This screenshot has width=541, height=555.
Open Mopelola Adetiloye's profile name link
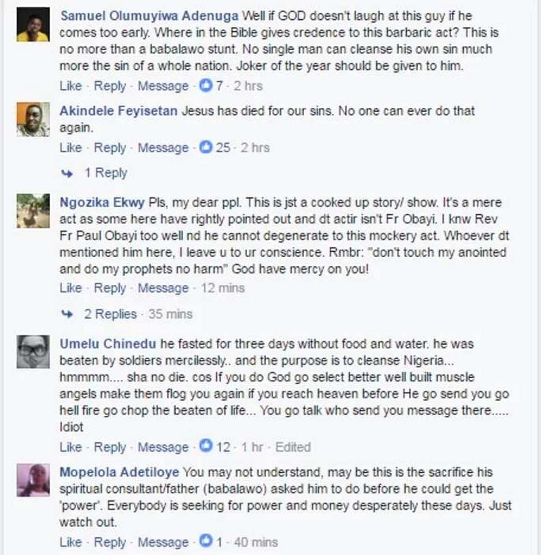coord(119,472)
